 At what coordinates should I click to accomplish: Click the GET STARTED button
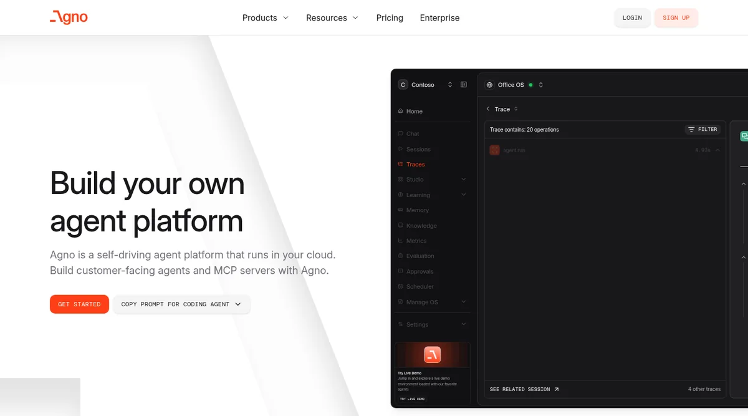point(79,304)
